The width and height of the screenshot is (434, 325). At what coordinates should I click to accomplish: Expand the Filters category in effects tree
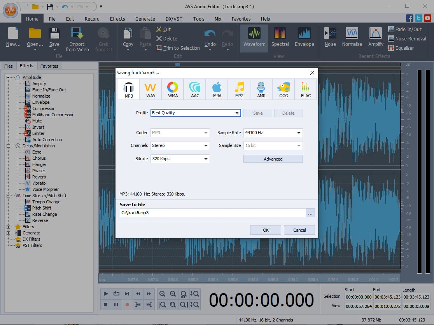(x=9, y=226)
